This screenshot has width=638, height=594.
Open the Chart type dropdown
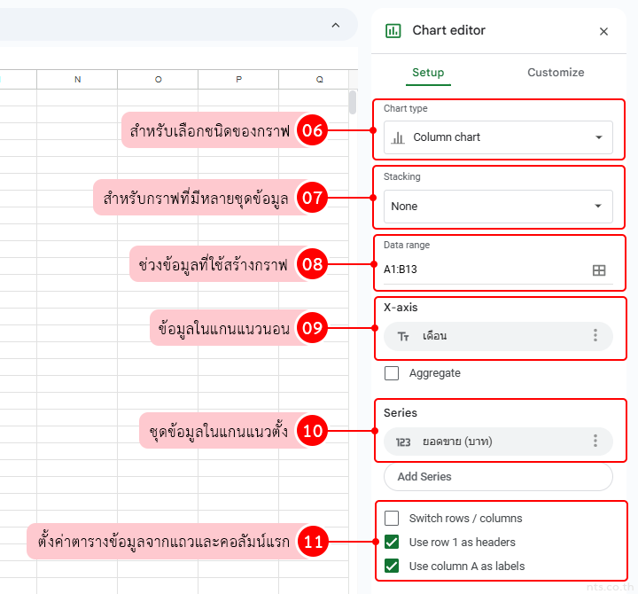coord(498,138)
